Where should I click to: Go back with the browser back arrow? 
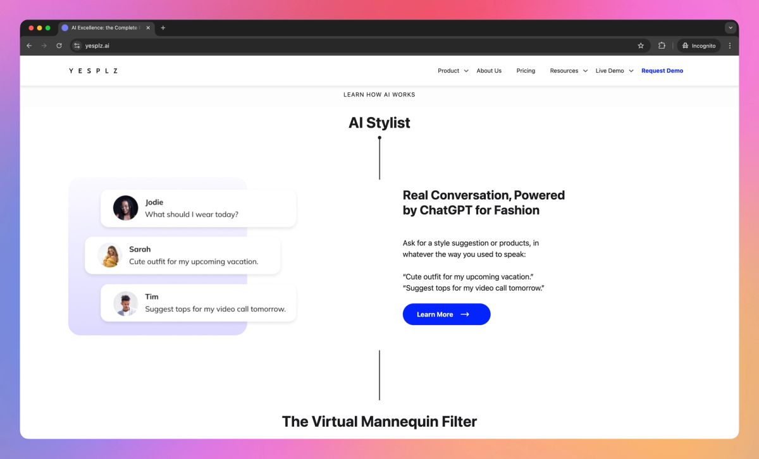tap(29, 46)
